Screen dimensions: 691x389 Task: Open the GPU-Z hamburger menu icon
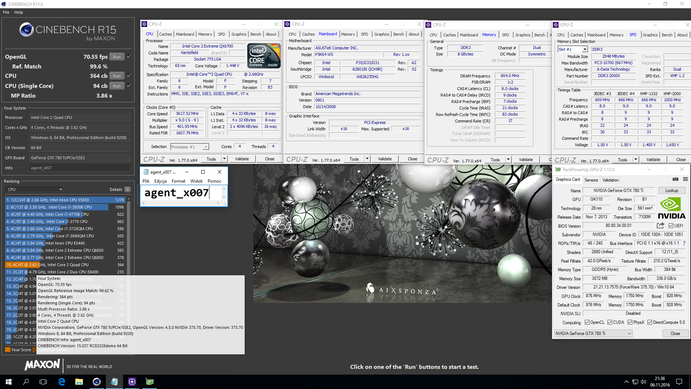(x=686, y=179)
